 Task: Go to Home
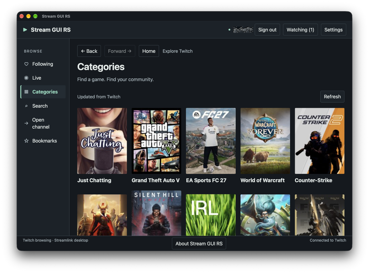point(149,51)
